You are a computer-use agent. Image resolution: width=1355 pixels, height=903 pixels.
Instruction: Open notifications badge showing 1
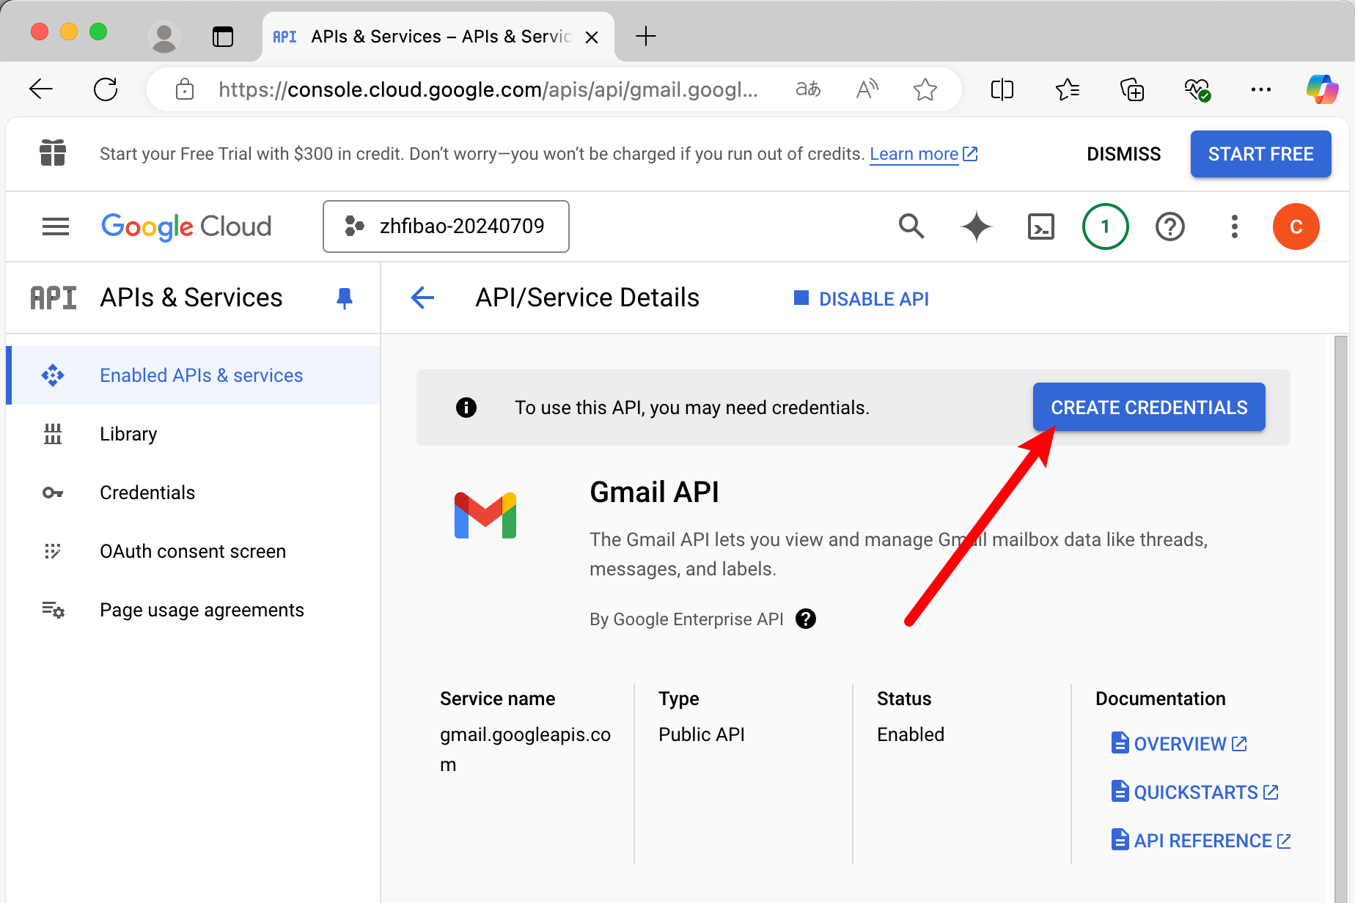coord(1106,226)
